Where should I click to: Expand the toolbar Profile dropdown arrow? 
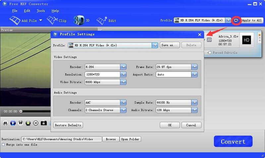[228, 20]
